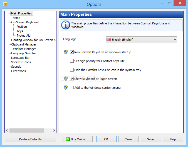Click the "Language:" label
The width and height of the screenshot is (188, 147).
click(70, 39)
